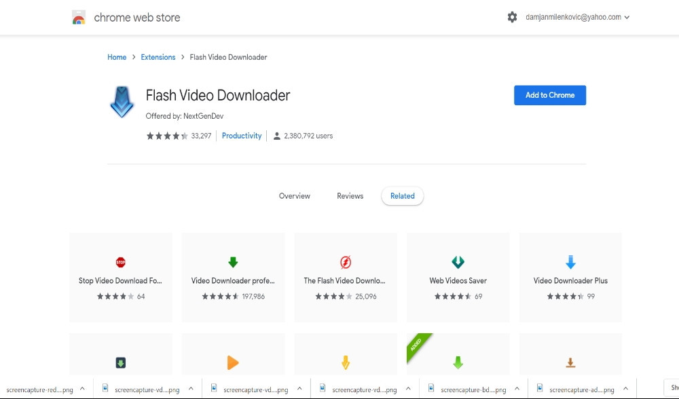Click the yellow down arrow extension icon

point(346,362)
